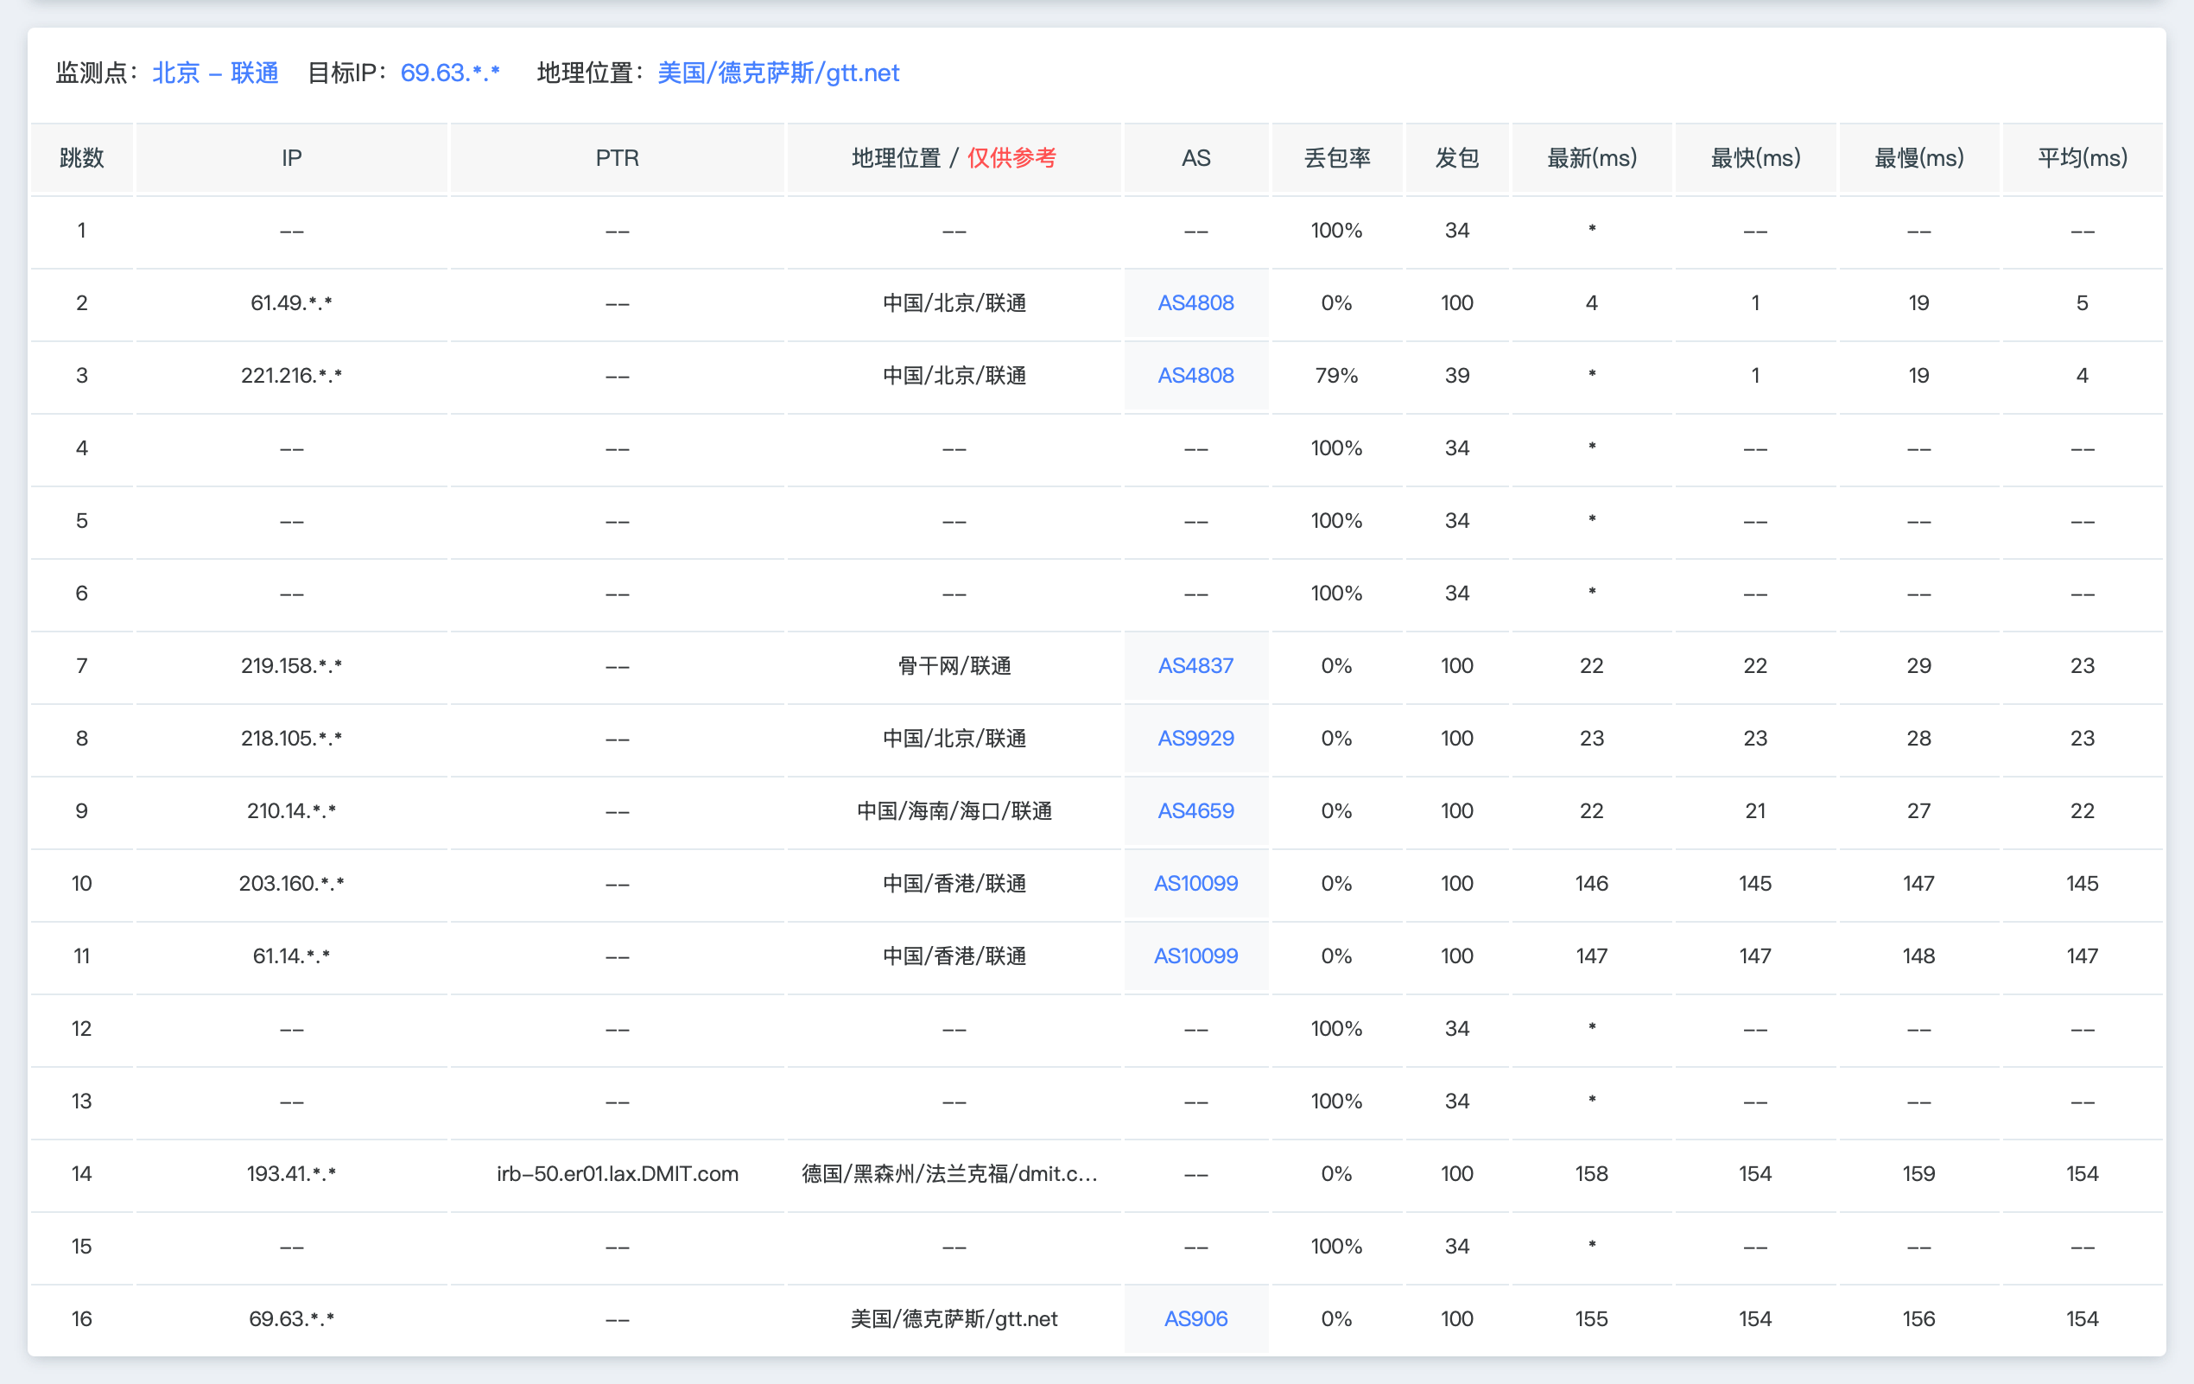Click the 发包 column header
The image size is (2194, 1384).
[1456, 157]
